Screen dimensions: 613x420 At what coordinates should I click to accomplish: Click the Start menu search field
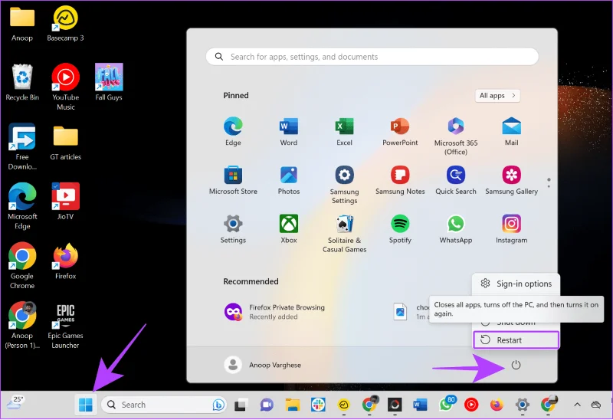372,57
